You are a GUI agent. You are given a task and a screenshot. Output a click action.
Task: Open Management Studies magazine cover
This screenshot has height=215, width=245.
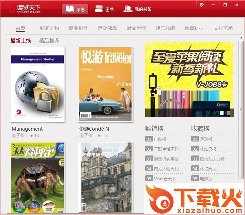pos(37,84)
